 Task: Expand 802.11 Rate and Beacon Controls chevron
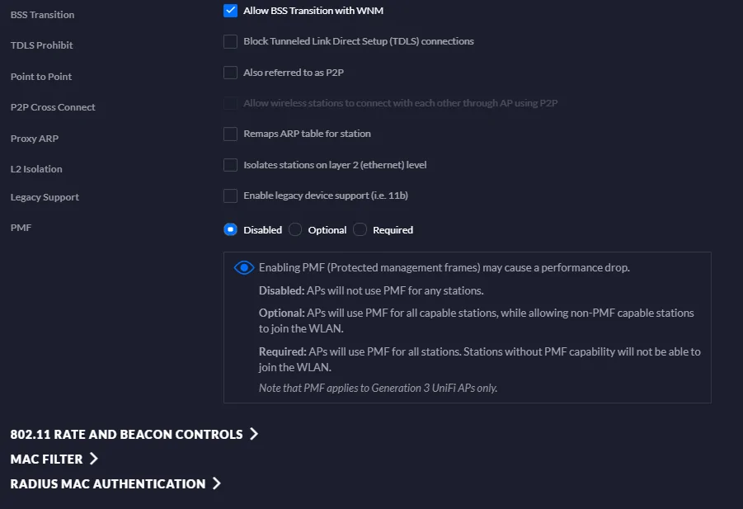point(254,434)
